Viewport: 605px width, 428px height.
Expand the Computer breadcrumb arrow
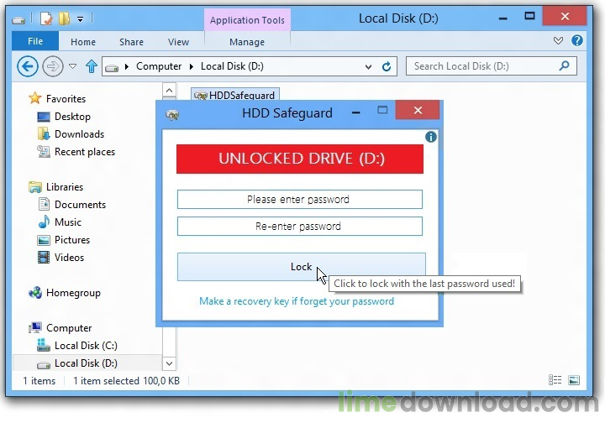pyautogui.click(x=192, y=66)
